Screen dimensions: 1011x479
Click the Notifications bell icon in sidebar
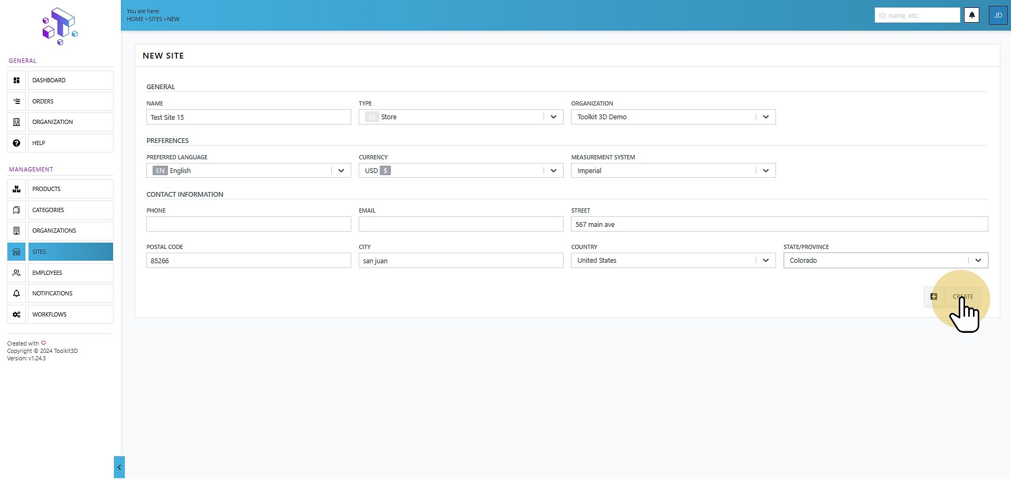coord(16,293)
